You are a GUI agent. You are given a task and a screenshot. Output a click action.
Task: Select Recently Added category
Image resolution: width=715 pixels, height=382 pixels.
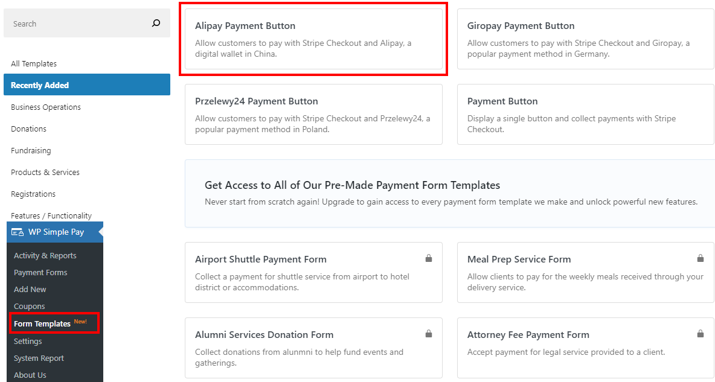[40, 85]
